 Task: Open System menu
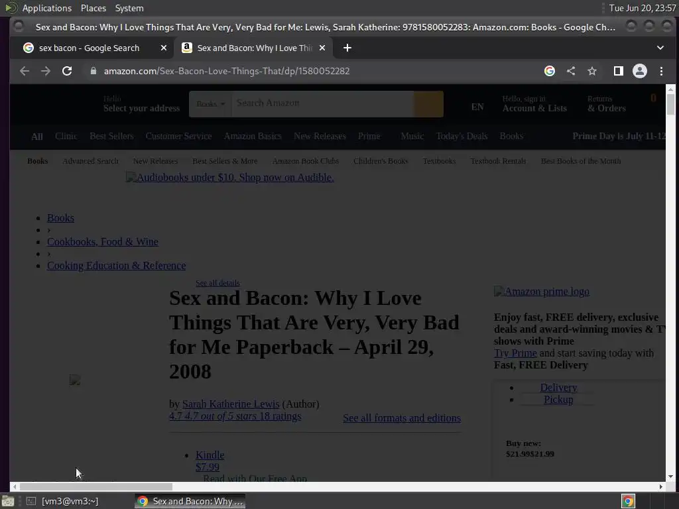pos(129,8)
